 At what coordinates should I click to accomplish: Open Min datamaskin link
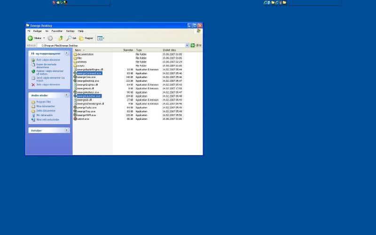(x=45, y=115)
